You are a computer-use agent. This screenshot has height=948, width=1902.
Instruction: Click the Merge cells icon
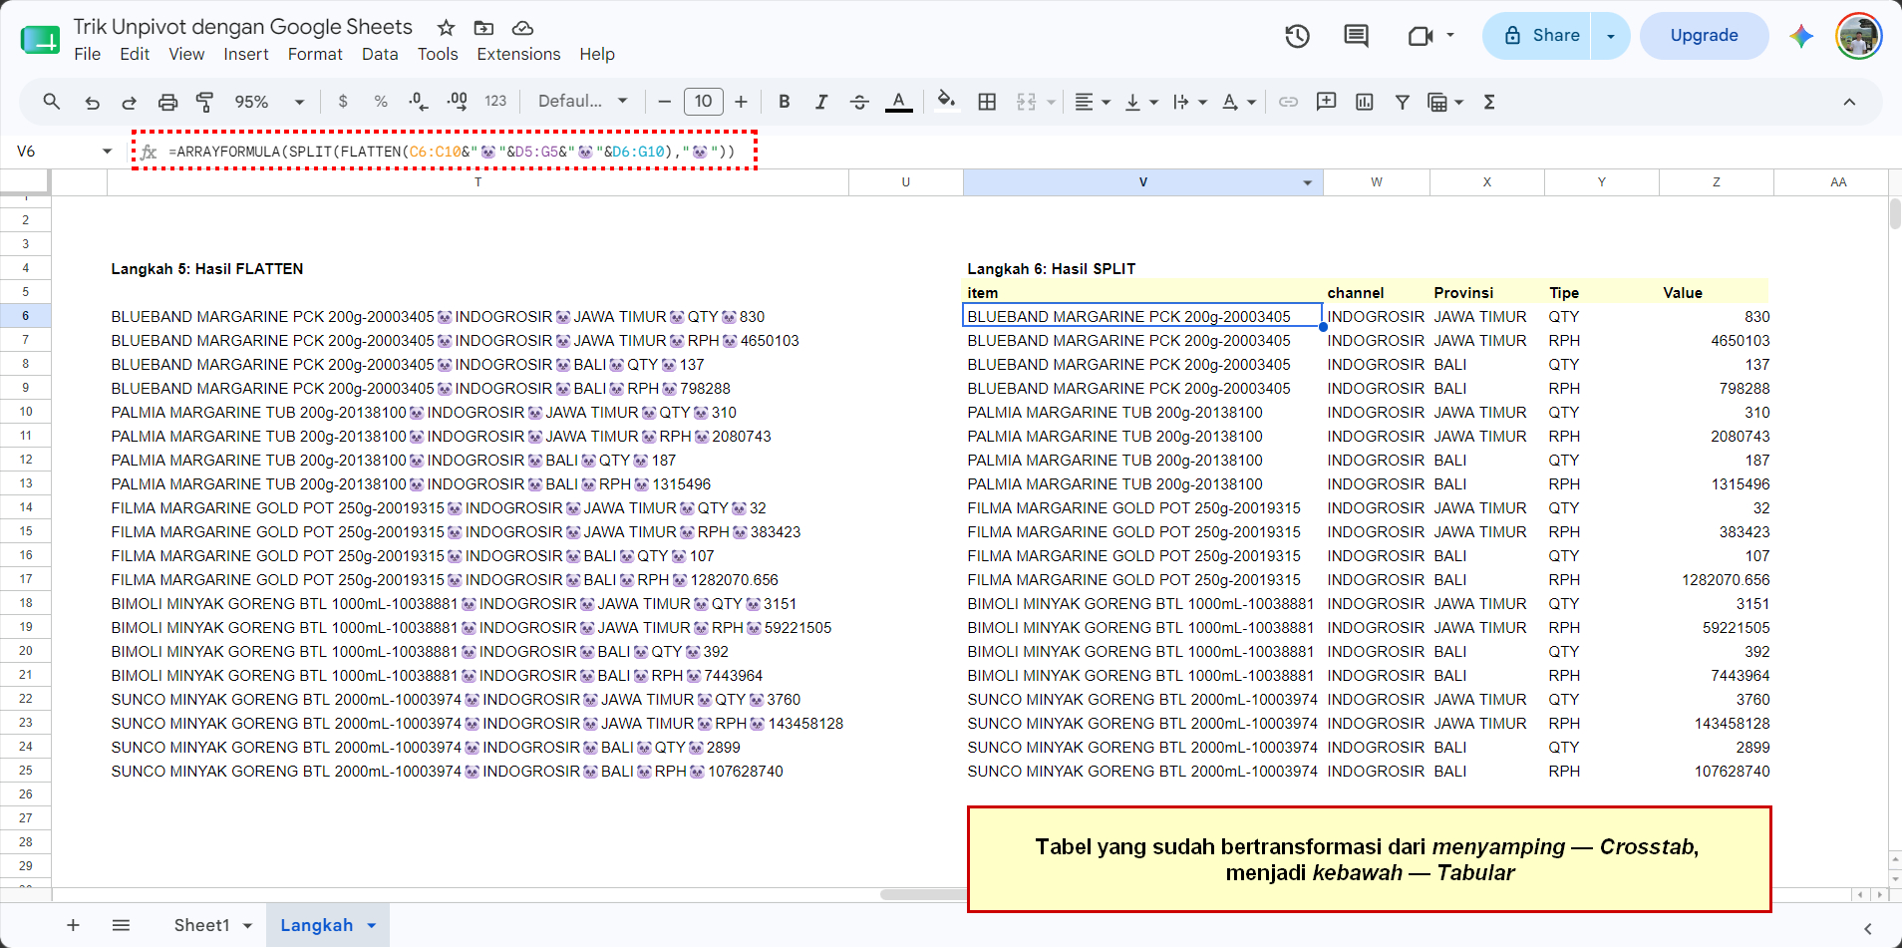(1027, 102)
